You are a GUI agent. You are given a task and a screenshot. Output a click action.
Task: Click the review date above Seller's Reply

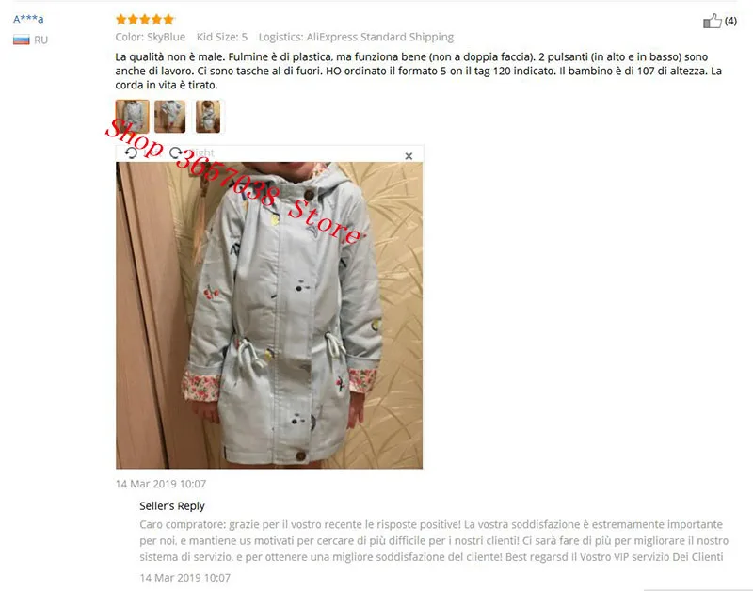pyautogui.click(x=161, y=484)
